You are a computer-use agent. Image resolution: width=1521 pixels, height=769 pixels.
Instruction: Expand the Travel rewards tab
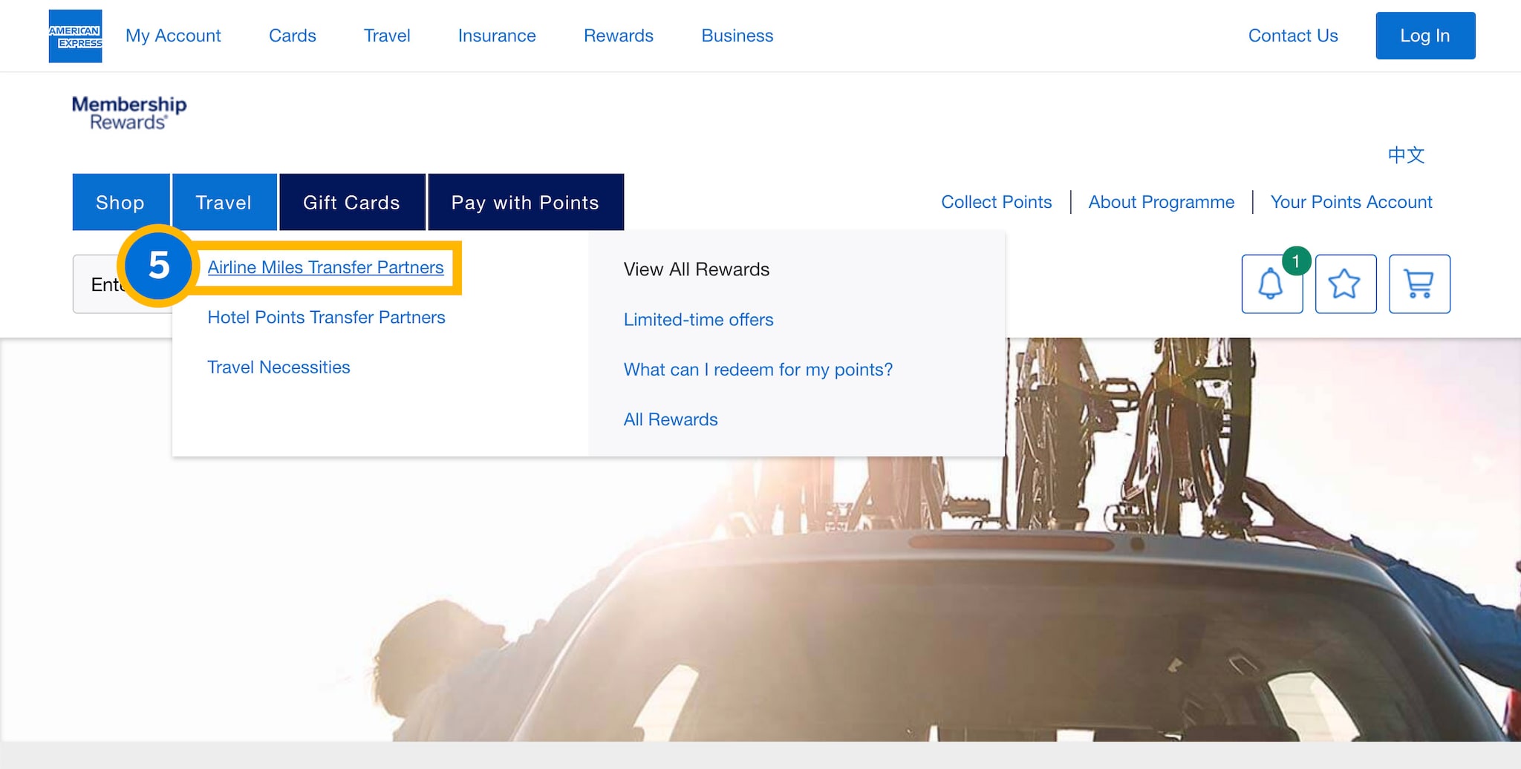pos(224,203)
